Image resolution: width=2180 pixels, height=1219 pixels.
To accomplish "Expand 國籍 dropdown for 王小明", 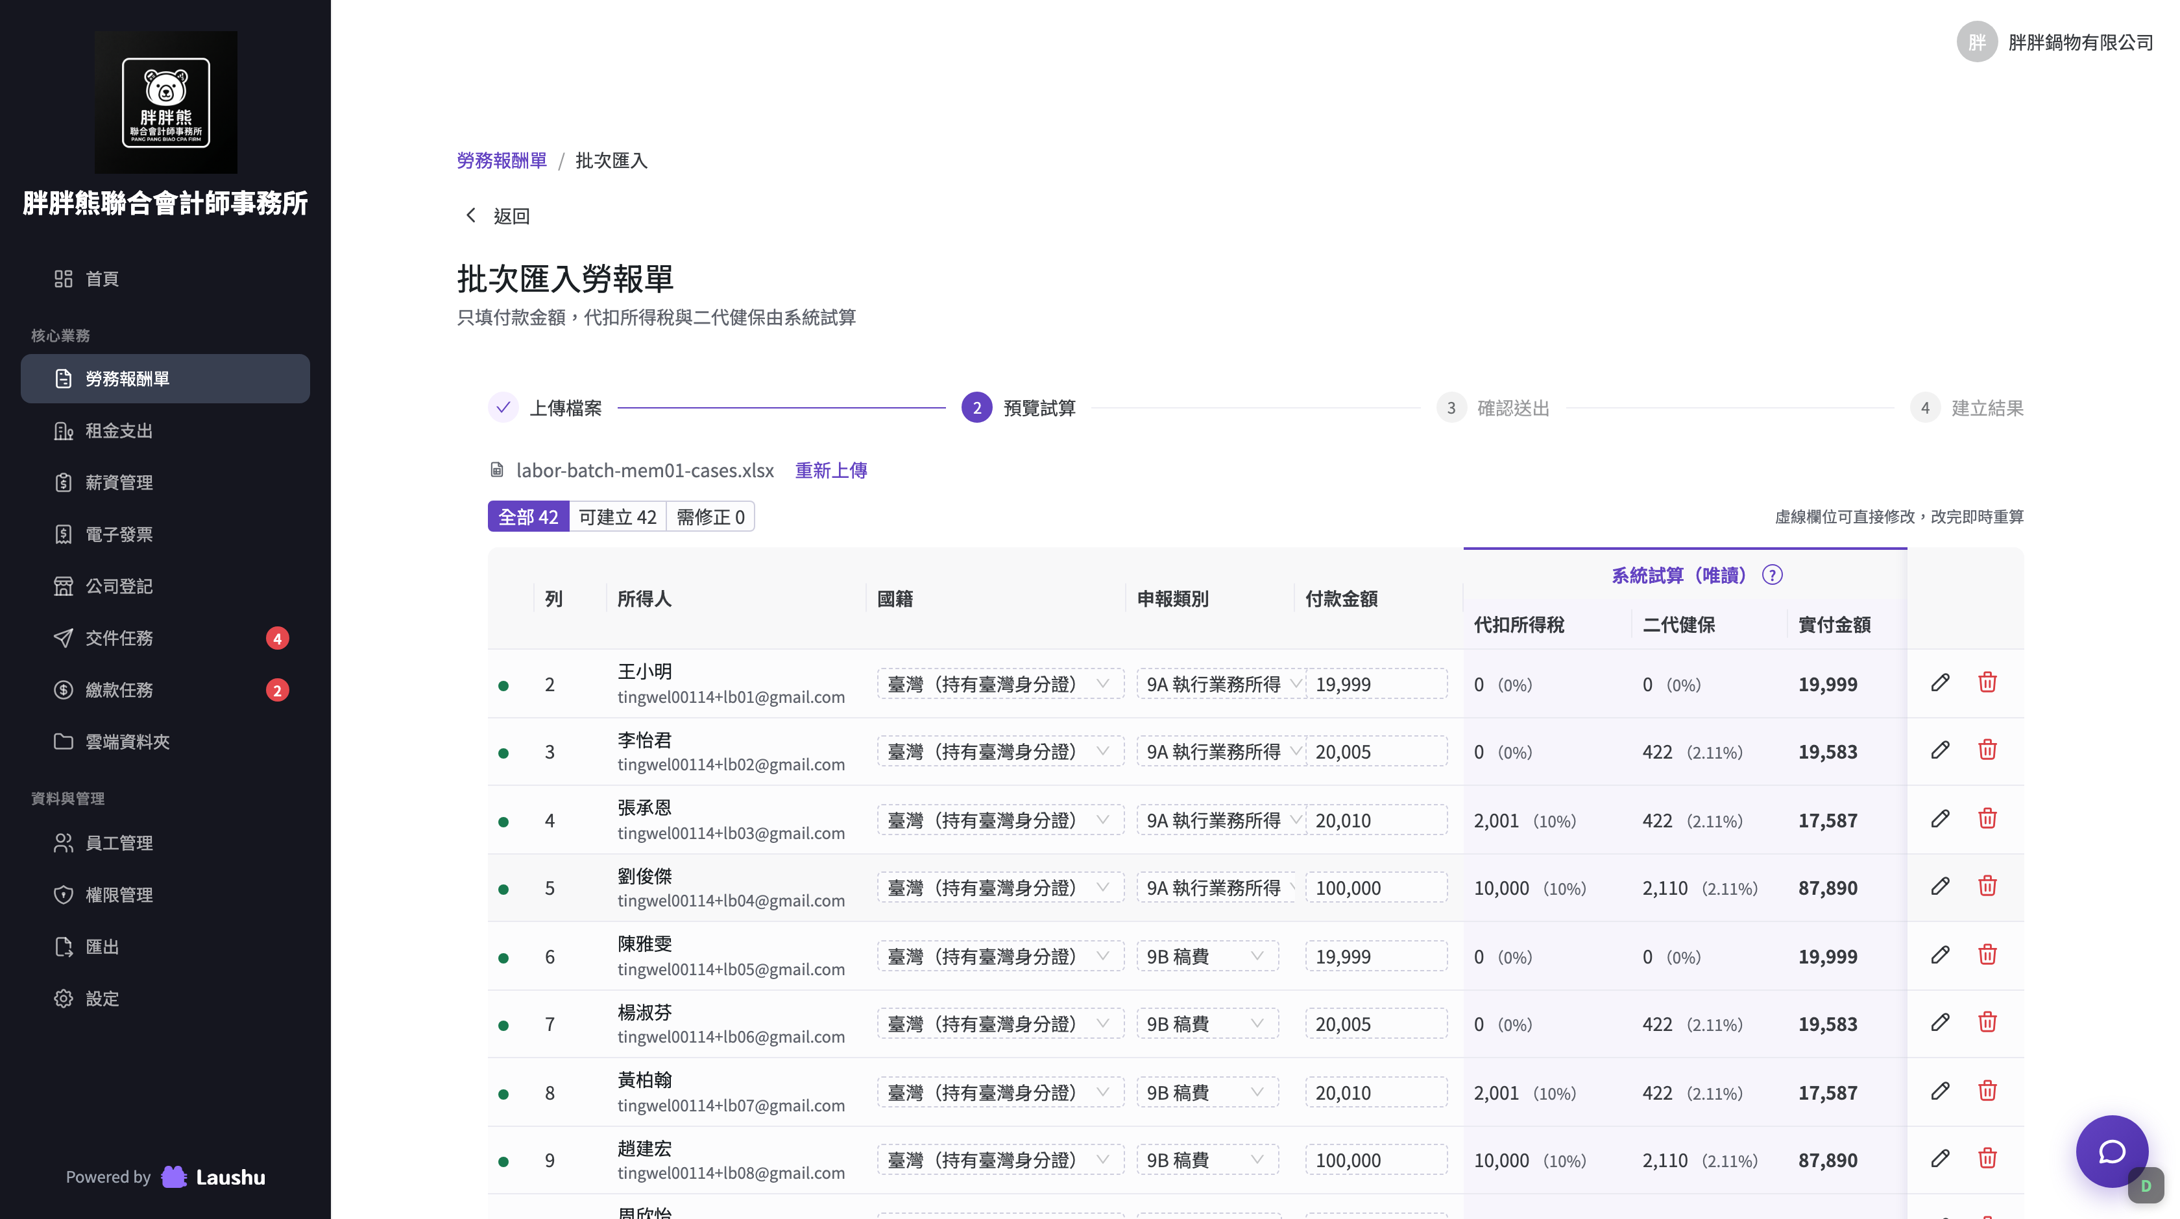I will 1000,684.
